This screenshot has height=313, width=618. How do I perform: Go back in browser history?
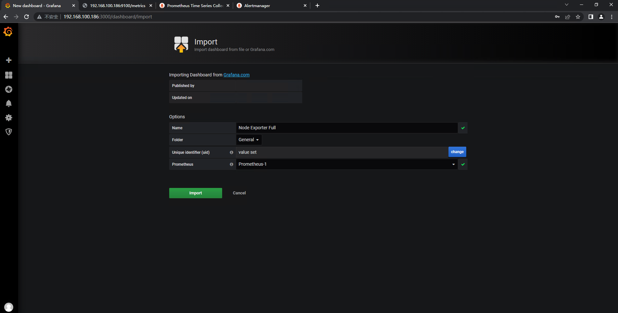coord(6,17)
